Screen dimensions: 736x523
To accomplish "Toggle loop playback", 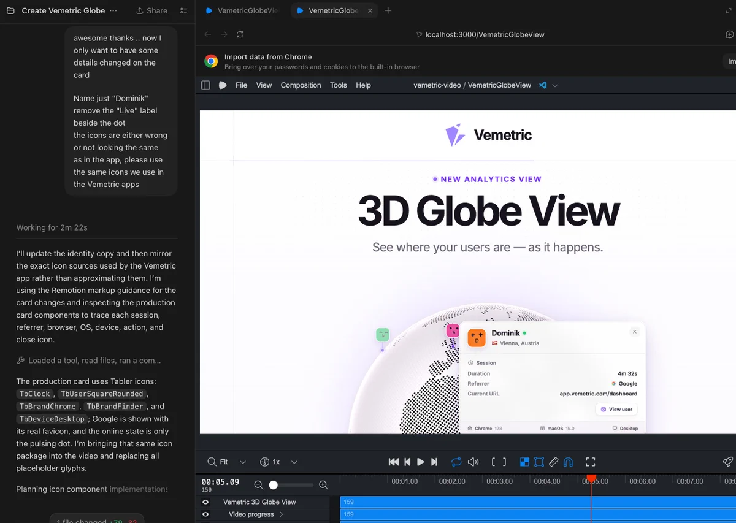I will (456, 462).
